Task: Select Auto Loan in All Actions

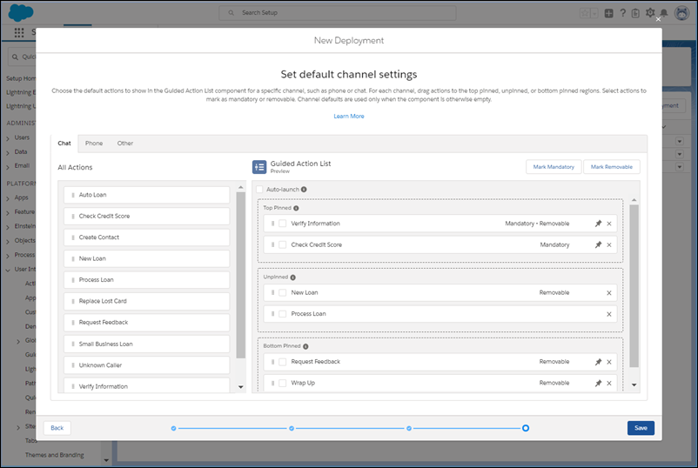Action: coord(147,195)
